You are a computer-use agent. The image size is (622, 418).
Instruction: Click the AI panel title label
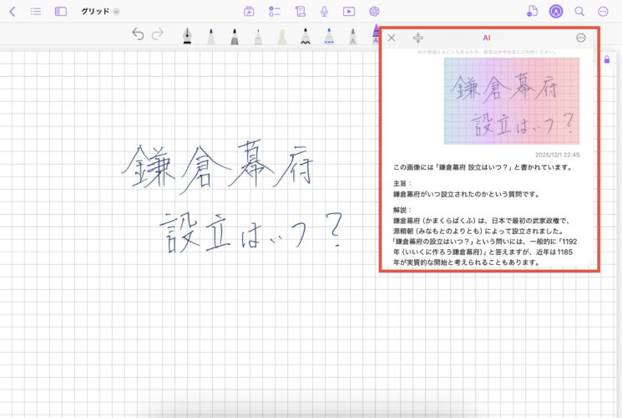point(487,38)
